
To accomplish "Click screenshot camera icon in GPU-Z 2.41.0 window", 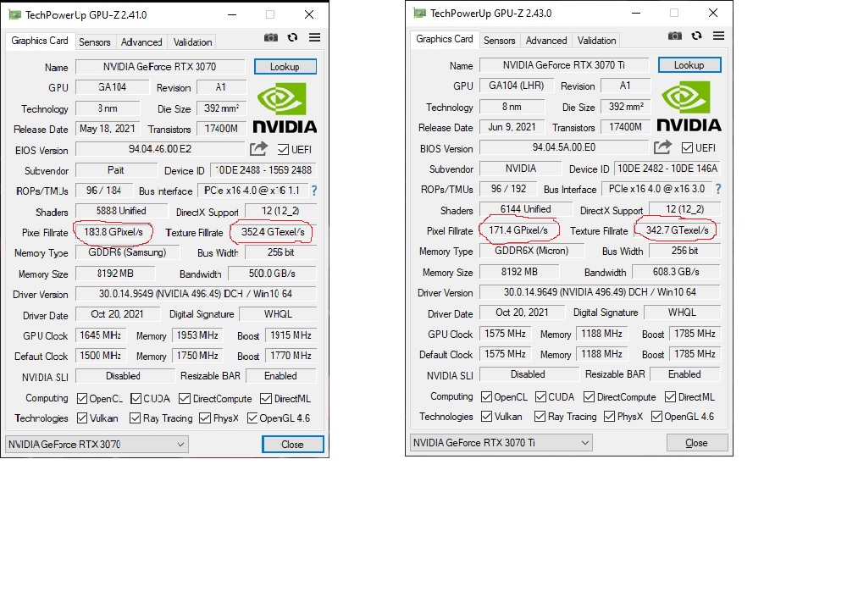I will 271,37.
